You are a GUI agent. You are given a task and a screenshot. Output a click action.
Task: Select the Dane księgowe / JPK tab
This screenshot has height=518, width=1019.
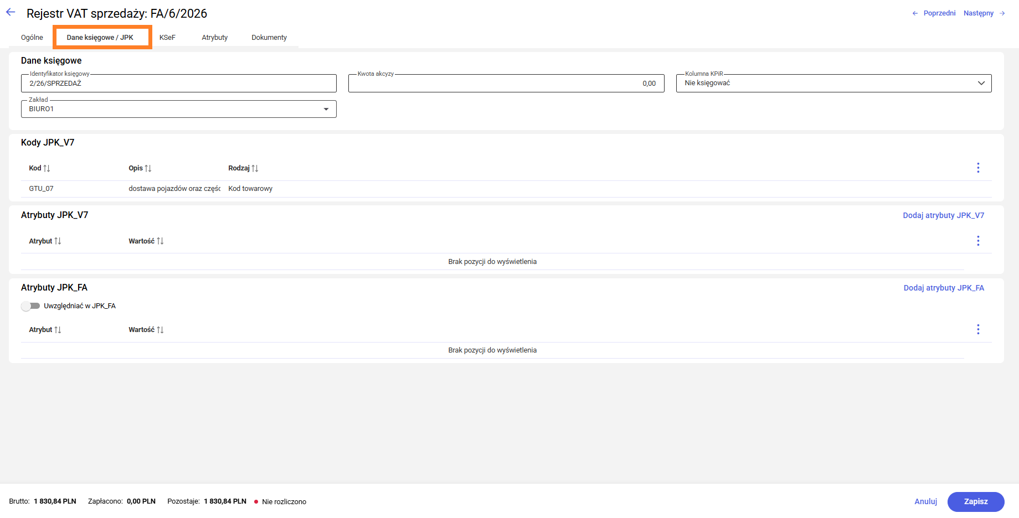(100, 38)
